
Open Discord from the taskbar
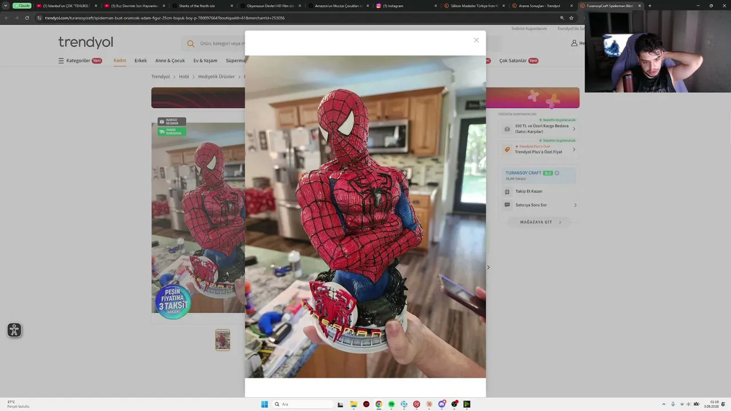(441, 404)
